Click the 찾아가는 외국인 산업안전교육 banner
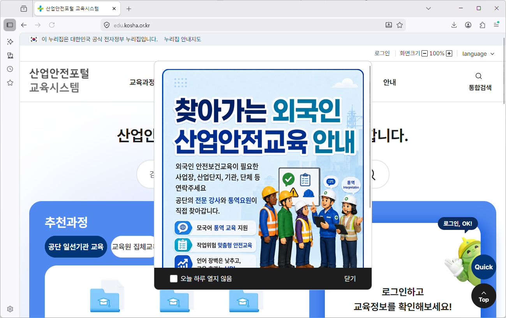The image size is (506, 318). point(263,168)
